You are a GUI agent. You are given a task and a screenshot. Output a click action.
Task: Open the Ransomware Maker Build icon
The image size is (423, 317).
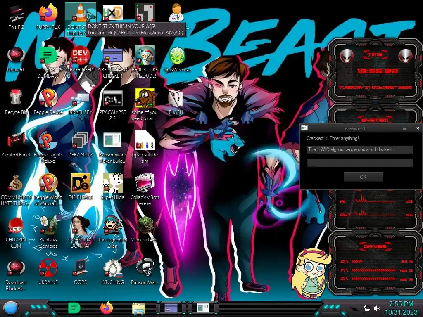pyautogui.click(x=112, y=148)
